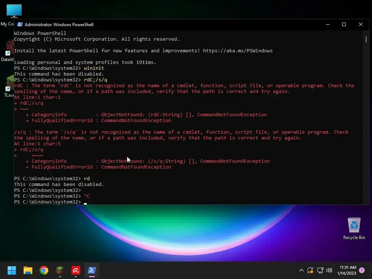The height and width of the screenshot is (279, 372).
Task: Maximize the PowerShell window
Action: (344, 24)
